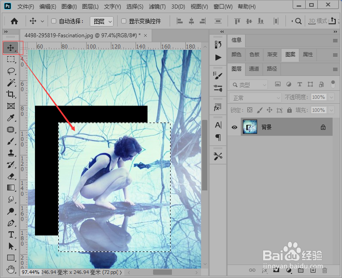Select the Magic Wand tool
Image resolution: width=342 pixels, height=278 pixels.
pyautogui.click(x=11, y=83)
